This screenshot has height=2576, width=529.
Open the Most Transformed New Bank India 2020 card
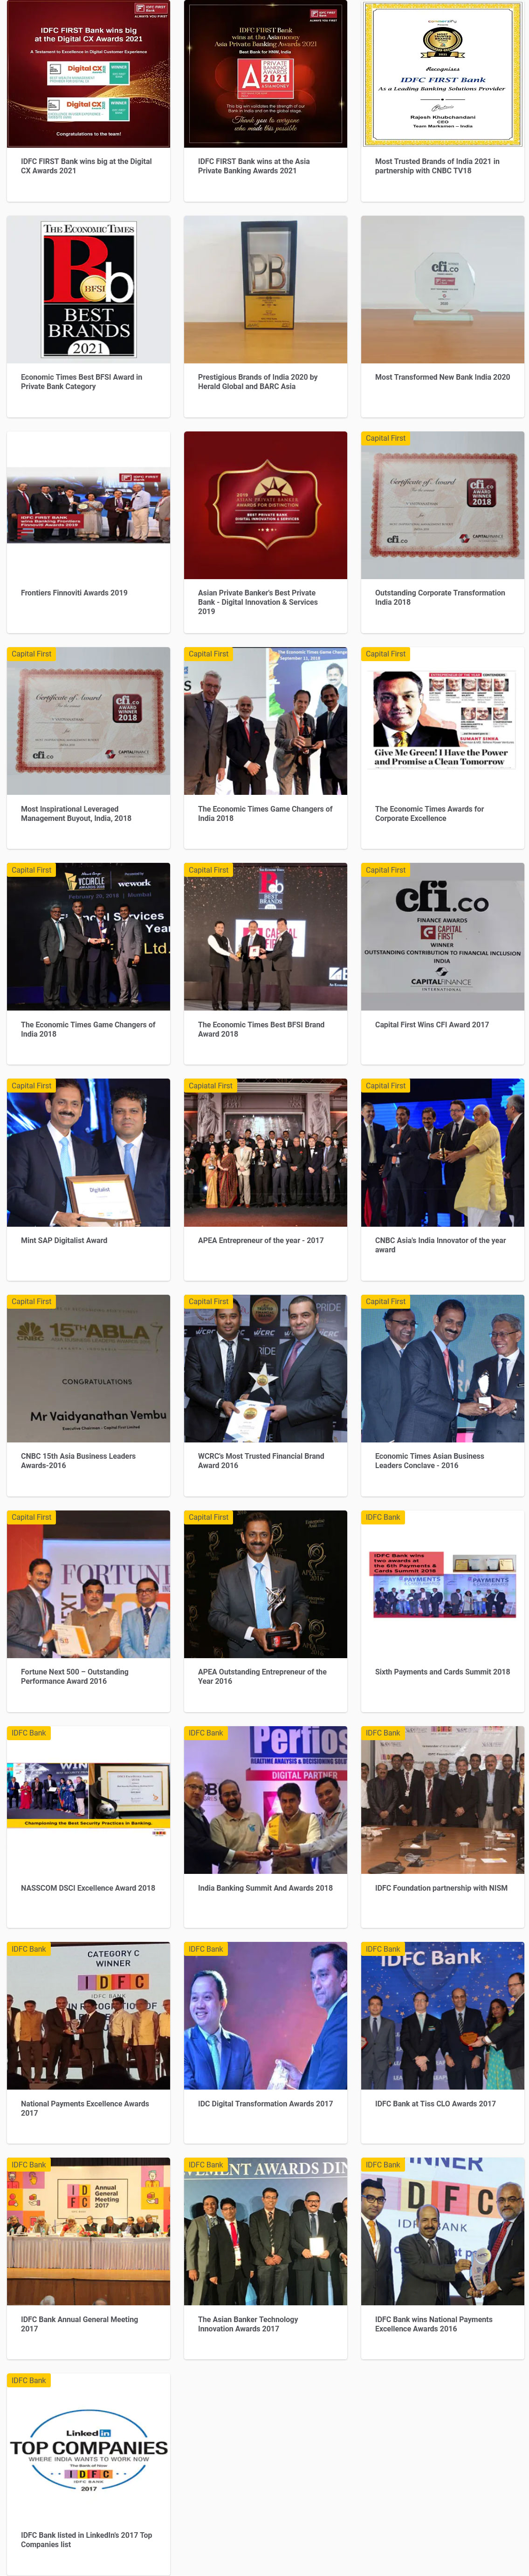pyautogui.click(x=442, y=316)
